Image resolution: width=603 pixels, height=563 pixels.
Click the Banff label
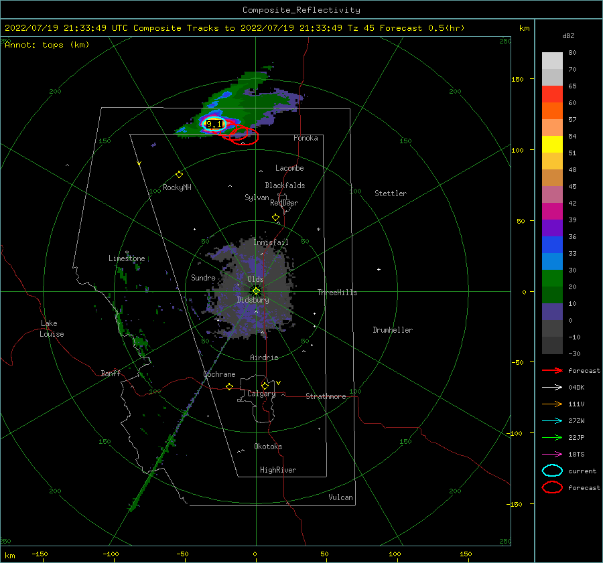(x=111, y=373)
